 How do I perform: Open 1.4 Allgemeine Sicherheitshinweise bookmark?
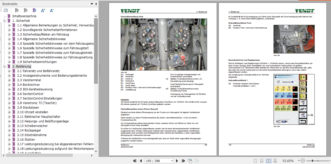(41, 39)
